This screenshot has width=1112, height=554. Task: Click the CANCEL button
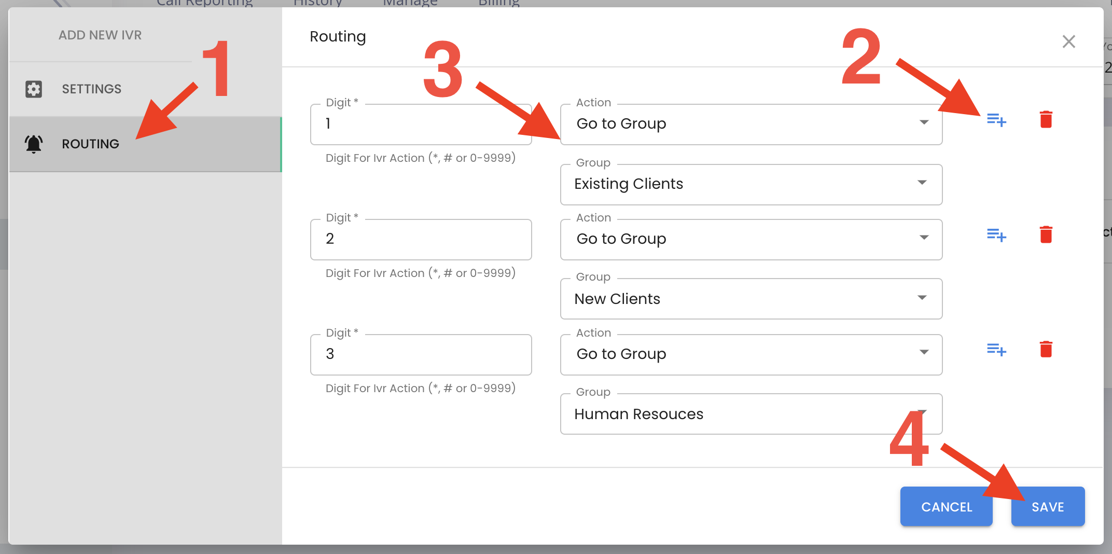(946, 507)
